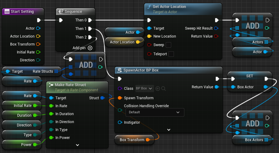Viewport: 279px width, 153px height.
Task: Click the Start Setting Direction output pin
Action: tap(38, 60)
